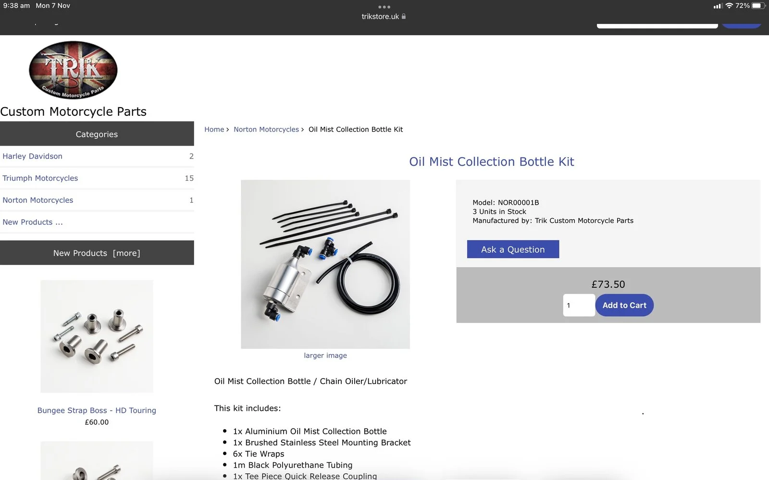The width and height of the screenshot is (769, 480).
Task: Open Triumph Motorcycles category
Action: point(40,178)
